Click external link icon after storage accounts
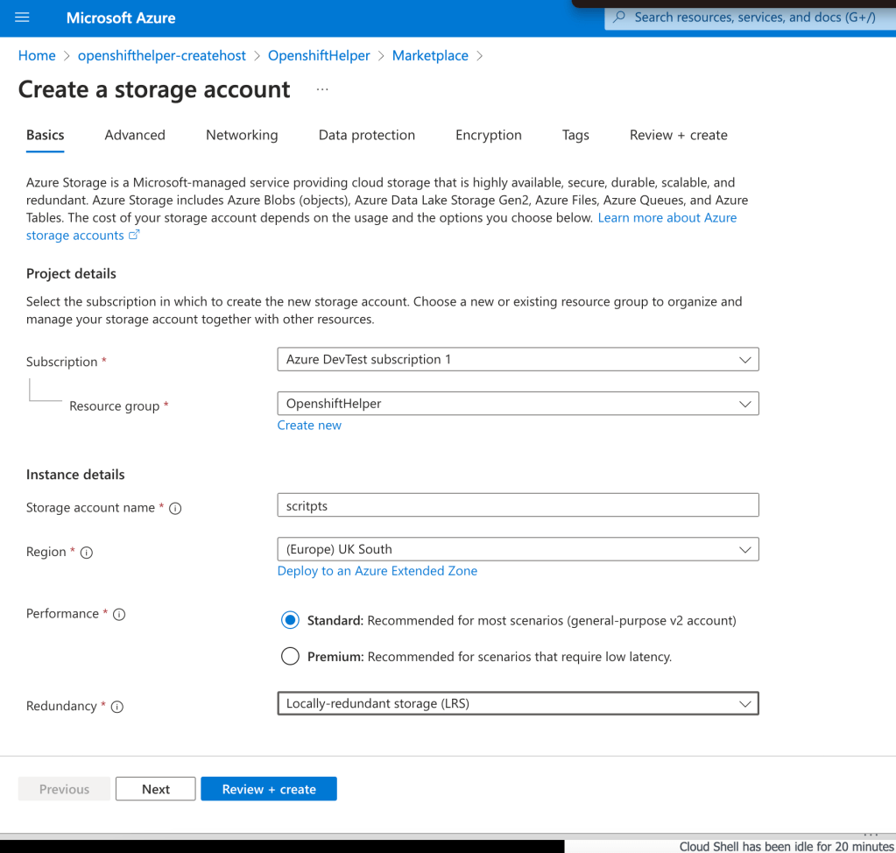Screen dimensions: 896x853 pyautogui.click(x=134, y=235)
